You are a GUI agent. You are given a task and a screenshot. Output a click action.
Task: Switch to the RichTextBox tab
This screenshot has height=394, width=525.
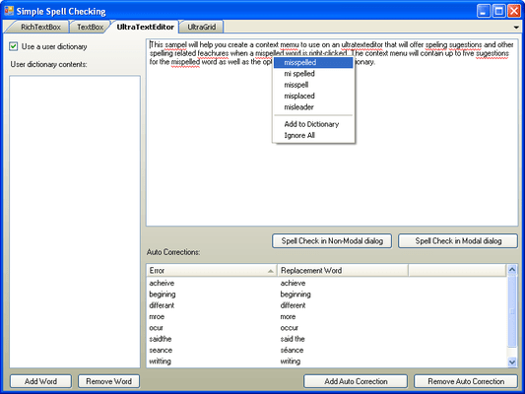coord(40,28)
